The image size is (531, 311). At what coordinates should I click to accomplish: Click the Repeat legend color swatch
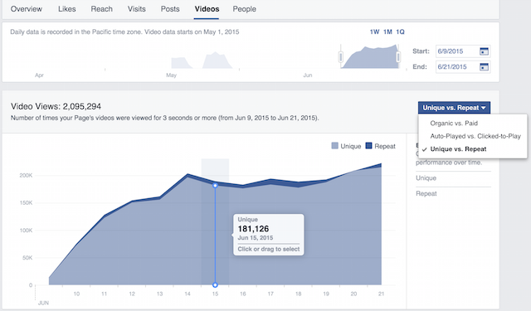[x=368, y=146]
